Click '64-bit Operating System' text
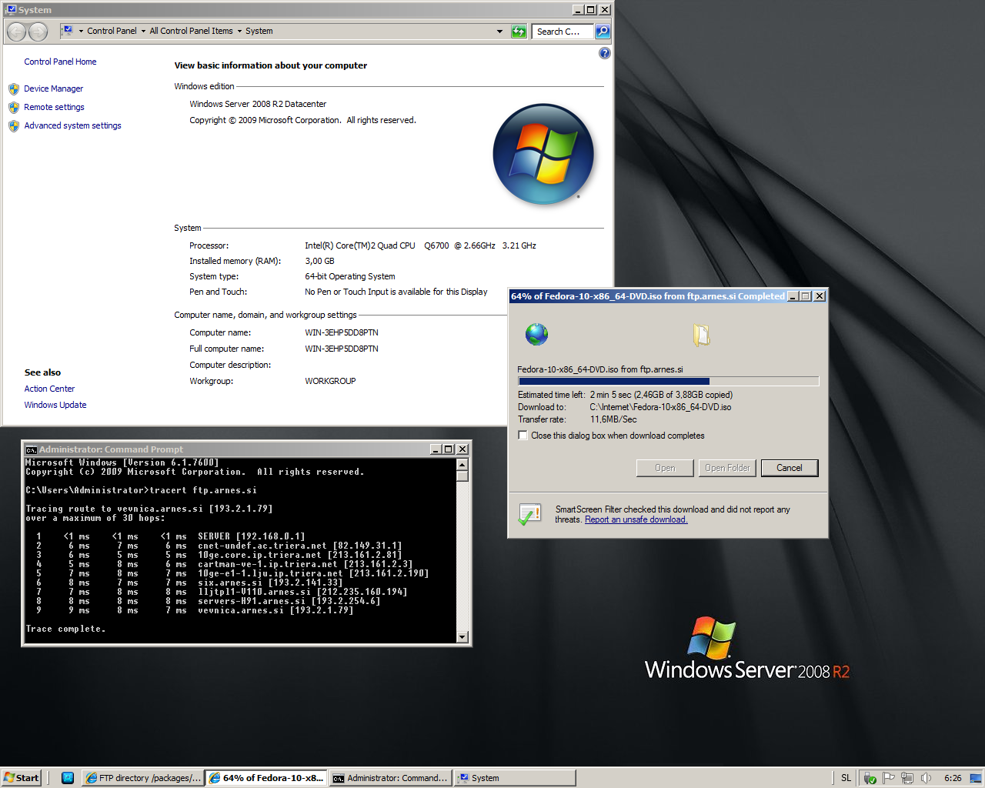985x788 pixels. click(349, 277)
